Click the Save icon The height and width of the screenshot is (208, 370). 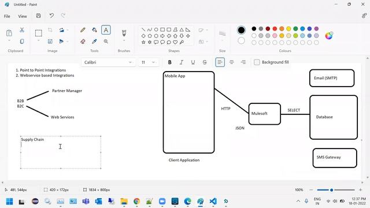[x=39, y=16]
